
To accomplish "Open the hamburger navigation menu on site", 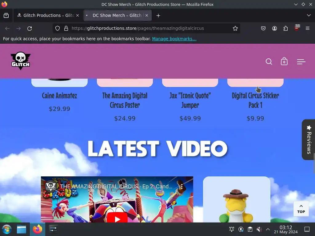I will 301,61.
